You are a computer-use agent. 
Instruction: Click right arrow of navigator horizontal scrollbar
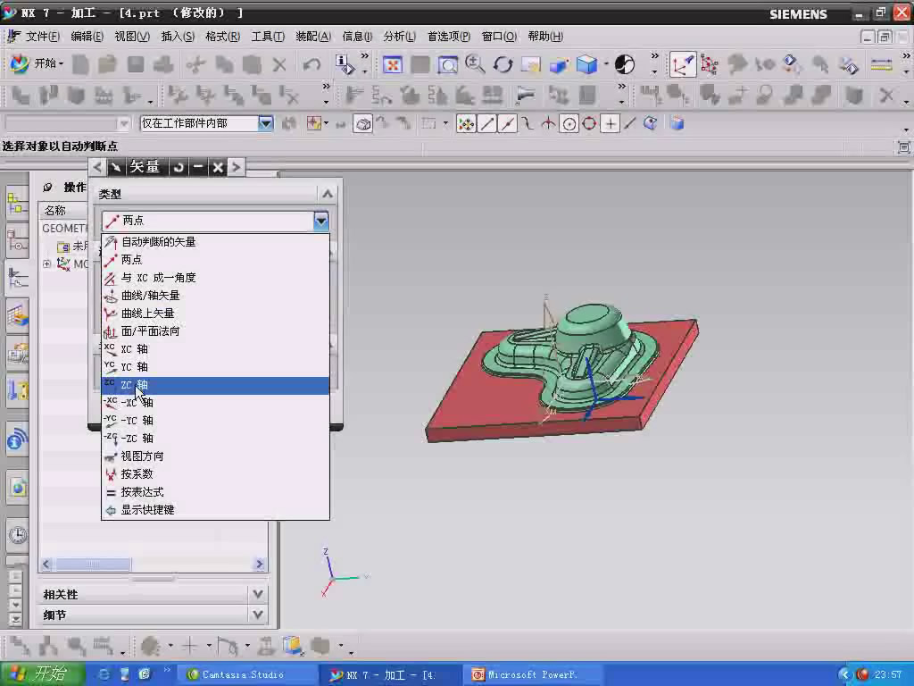(260, 565)
